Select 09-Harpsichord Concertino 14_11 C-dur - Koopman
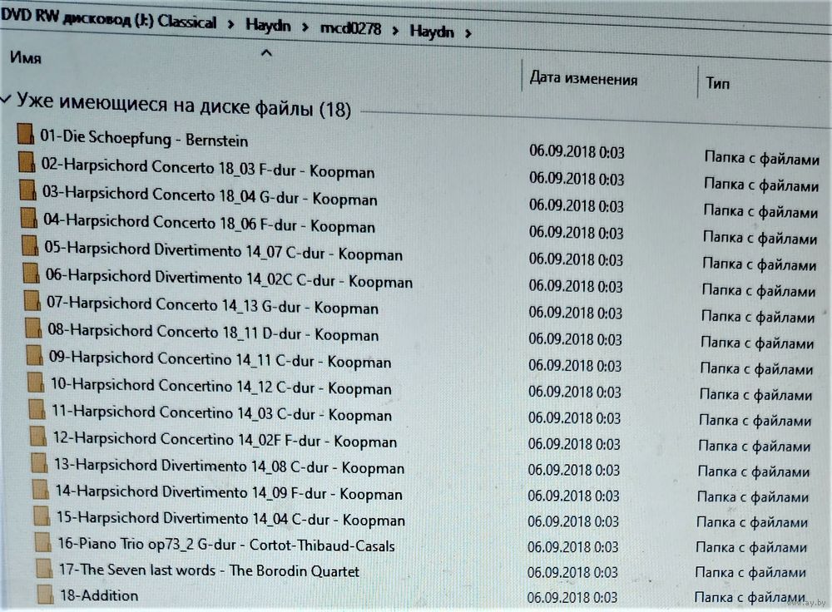The width and height of the screenshot is (832, 612). pos(220,359)
